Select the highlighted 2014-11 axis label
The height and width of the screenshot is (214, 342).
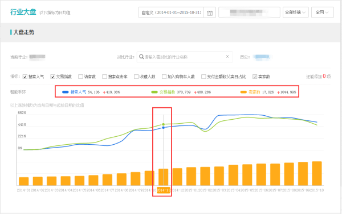coord(164,191)
